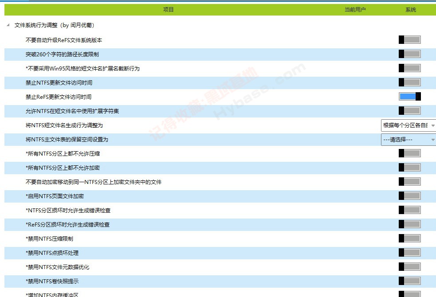Image resolution: width=436 pixels, height=297 pixels.
Task: Select row text *所有NTFS分区上都不允许加密
Action: pos(63,168)
